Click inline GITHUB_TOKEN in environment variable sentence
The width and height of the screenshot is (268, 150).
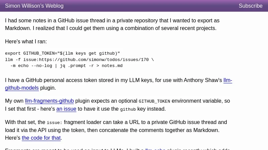click(154, 101)
